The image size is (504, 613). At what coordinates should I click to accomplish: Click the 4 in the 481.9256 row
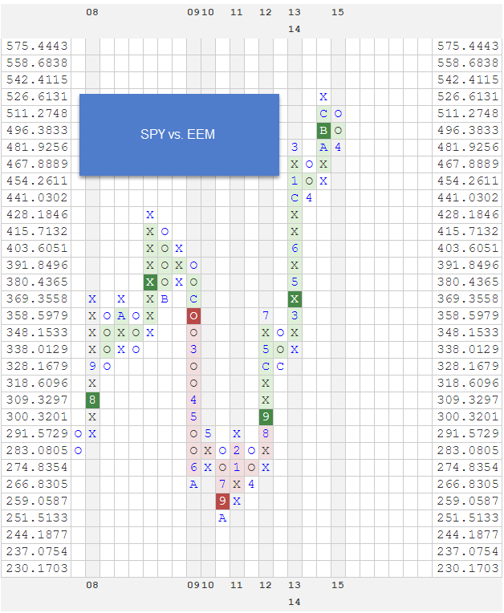[338, 148]
